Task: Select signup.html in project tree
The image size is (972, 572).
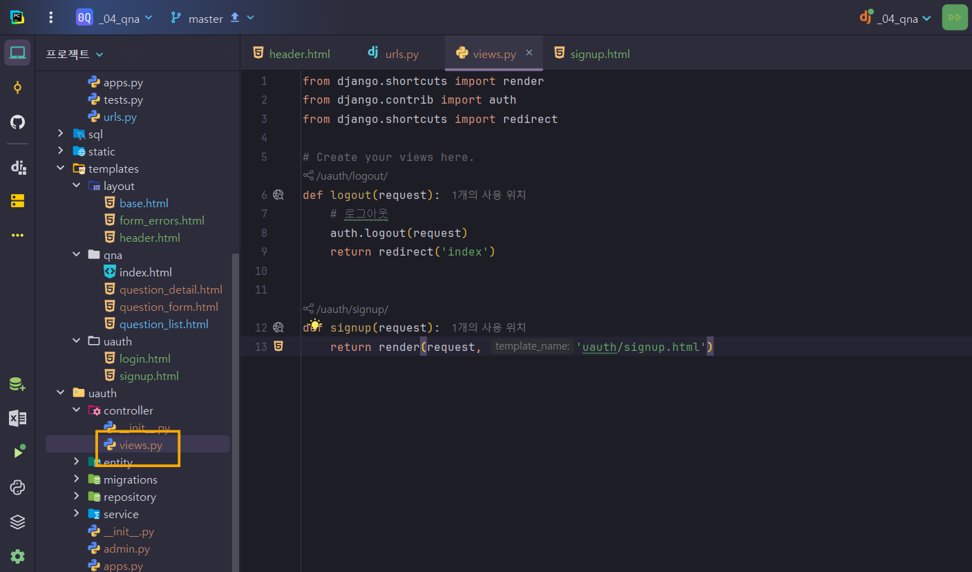Action: [149, 376]
